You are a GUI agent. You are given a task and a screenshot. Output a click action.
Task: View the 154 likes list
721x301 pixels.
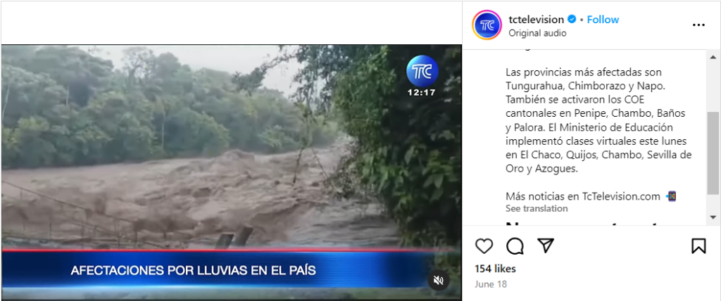[495, 269]
